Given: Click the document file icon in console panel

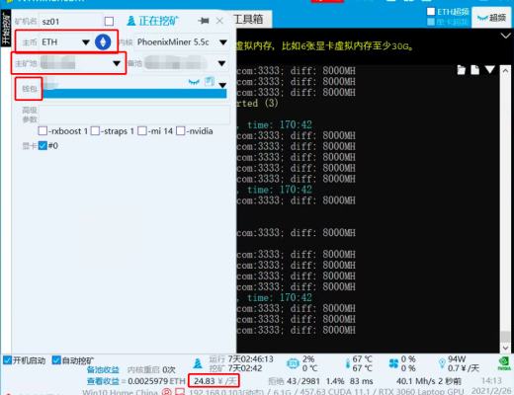Looking at the screenshot, I should click(475, 70).
